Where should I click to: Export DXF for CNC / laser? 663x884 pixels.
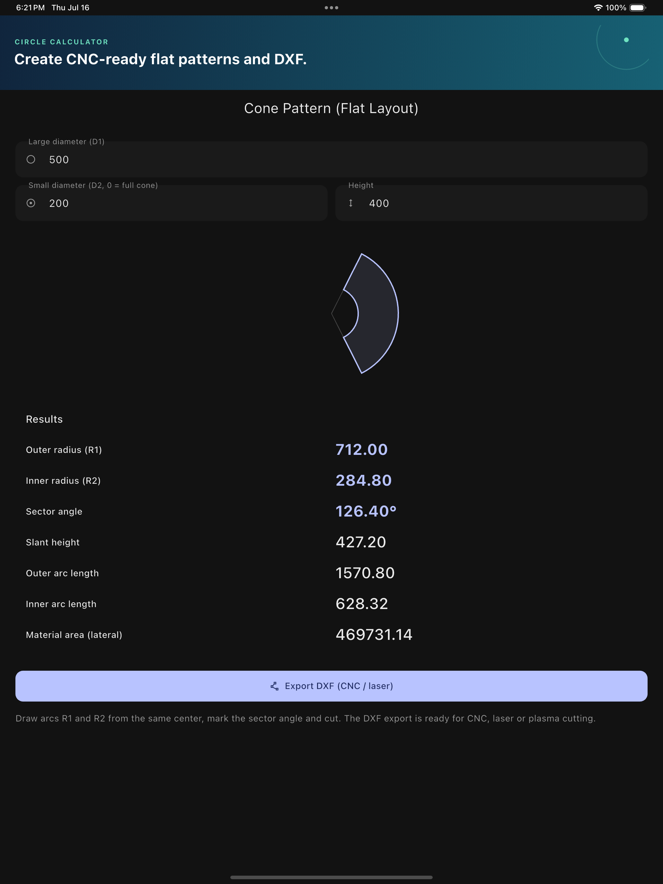tap(331, 686)
